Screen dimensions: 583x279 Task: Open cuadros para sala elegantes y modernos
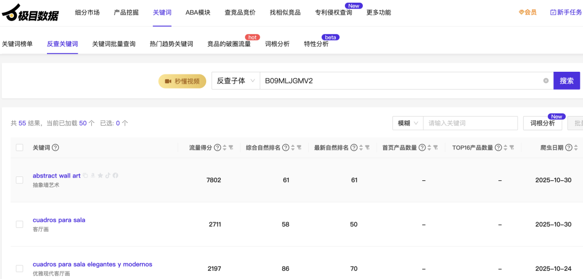93,264
